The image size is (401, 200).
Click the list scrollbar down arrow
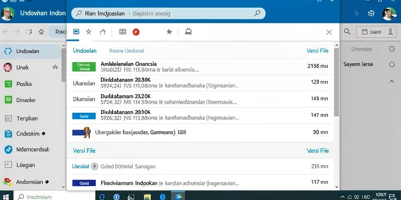pyautogui.click(x=336, y=187)
